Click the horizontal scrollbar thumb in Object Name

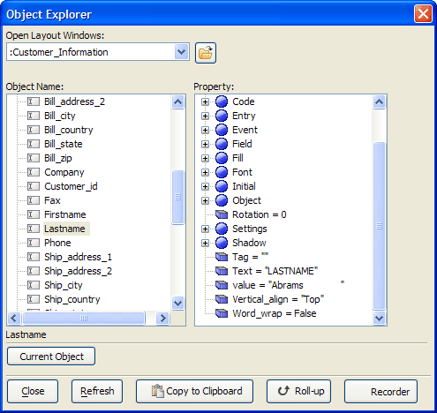pyautogui.click(x=84, y=318)
